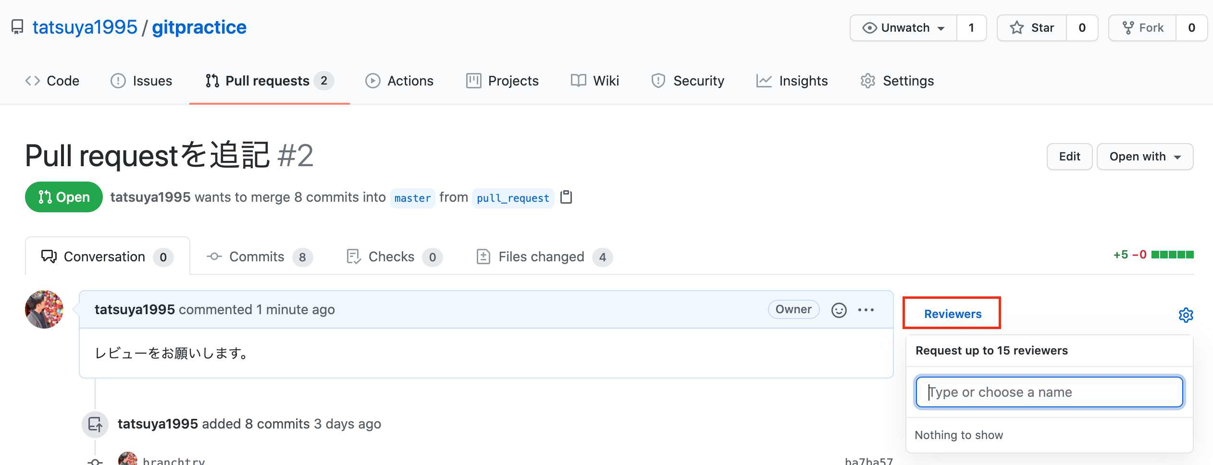Screen dimensions: 1213x465
Task: Click the green diff stat bar
Action: click(1172, 255)
